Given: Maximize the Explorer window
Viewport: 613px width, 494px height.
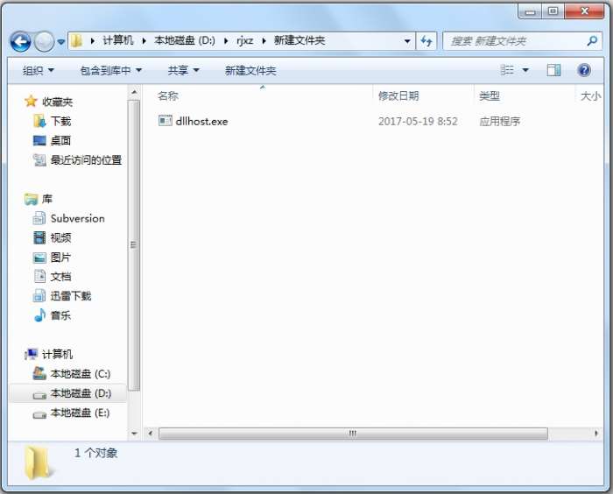Looking at the screenshot, I should tap(553, 11).
